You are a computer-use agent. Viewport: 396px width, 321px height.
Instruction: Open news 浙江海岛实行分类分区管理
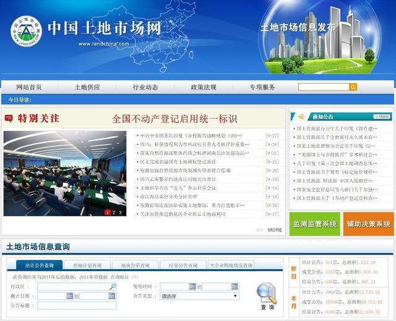[168, 197]
